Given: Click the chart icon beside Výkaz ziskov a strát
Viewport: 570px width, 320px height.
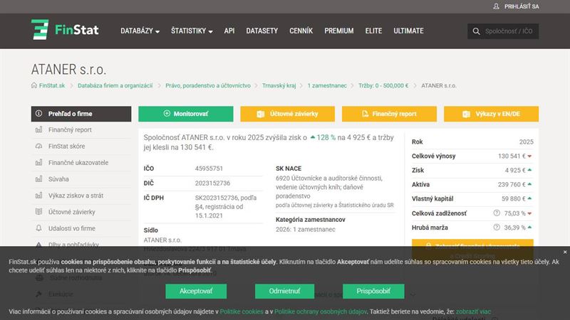Looking at the screenshot, I should (39, 195).
